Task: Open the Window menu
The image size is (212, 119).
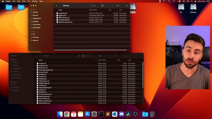Action: (x=34, y=1)
